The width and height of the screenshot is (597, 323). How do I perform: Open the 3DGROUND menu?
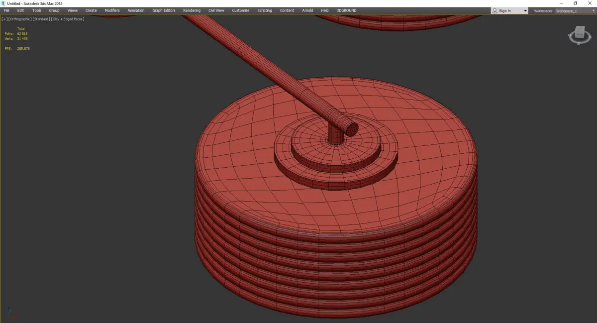click(x=346, y=10)
